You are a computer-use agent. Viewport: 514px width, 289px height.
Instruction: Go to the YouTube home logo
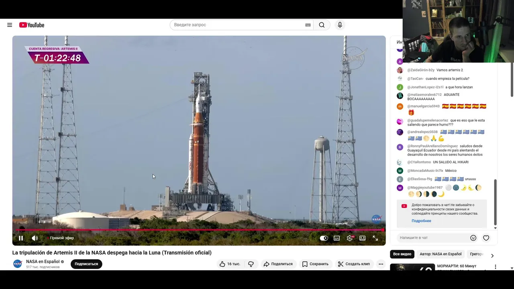click(x=32, y=25)
